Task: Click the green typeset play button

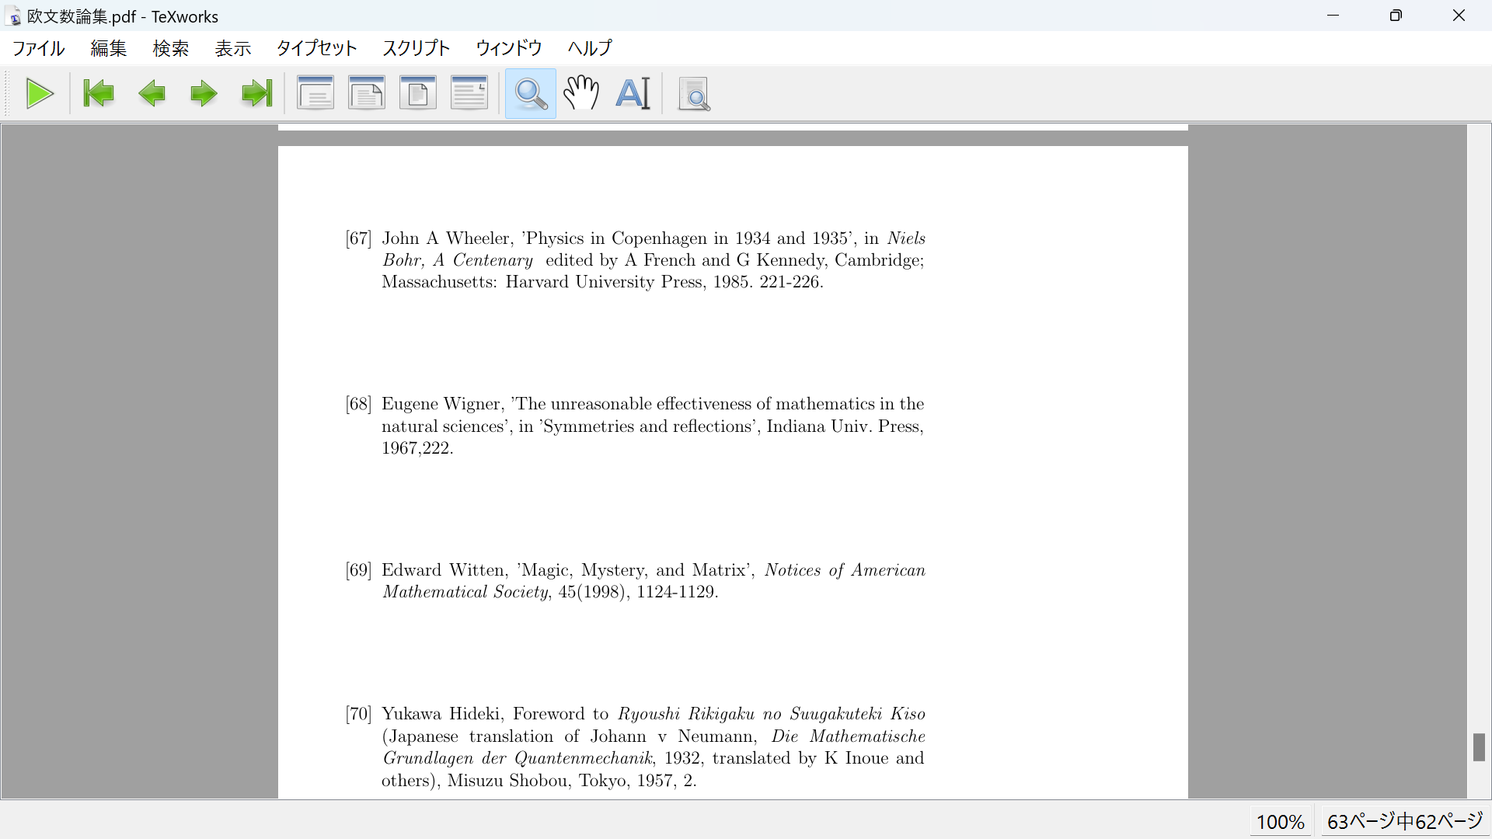Action: point(40,94)
